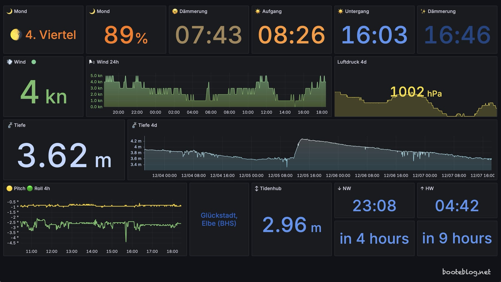Click the up-down arrow icon beside Tidenhub
This screenshot has height=282, width=501.
[257, 188]
